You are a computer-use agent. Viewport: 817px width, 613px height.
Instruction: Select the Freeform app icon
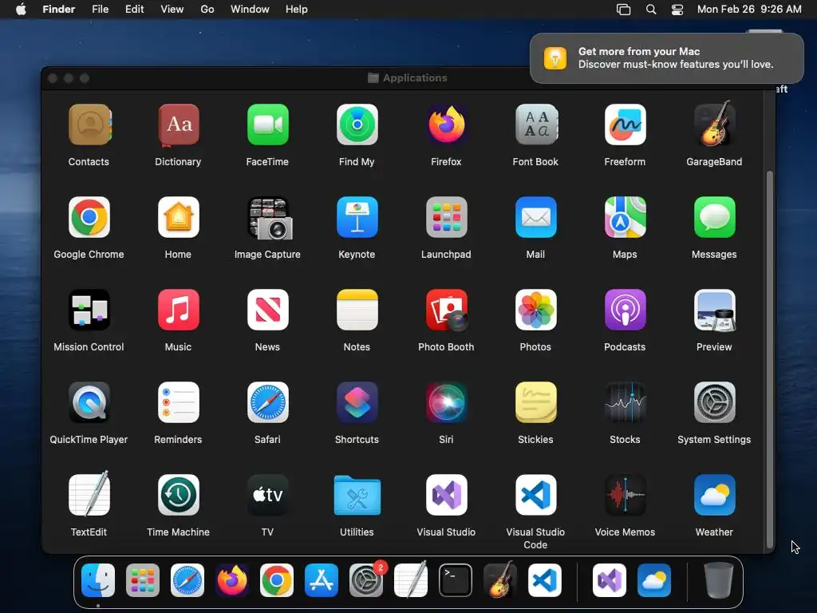pos(625,125)
